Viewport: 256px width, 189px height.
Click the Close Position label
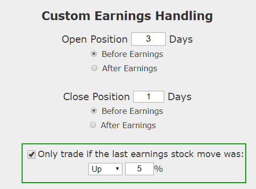point(96,97)
